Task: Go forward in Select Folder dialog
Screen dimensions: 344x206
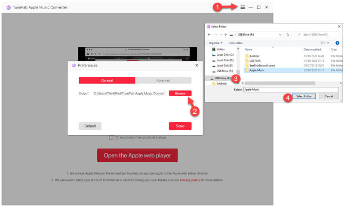Action: point(215,35)
